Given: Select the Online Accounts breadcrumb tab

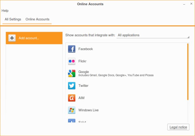Looking at the screenshot, I should (38, 19).
